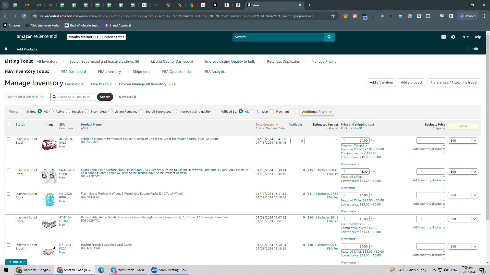Click the price field showing 24.00
The image size is (490, 275).
355,141
